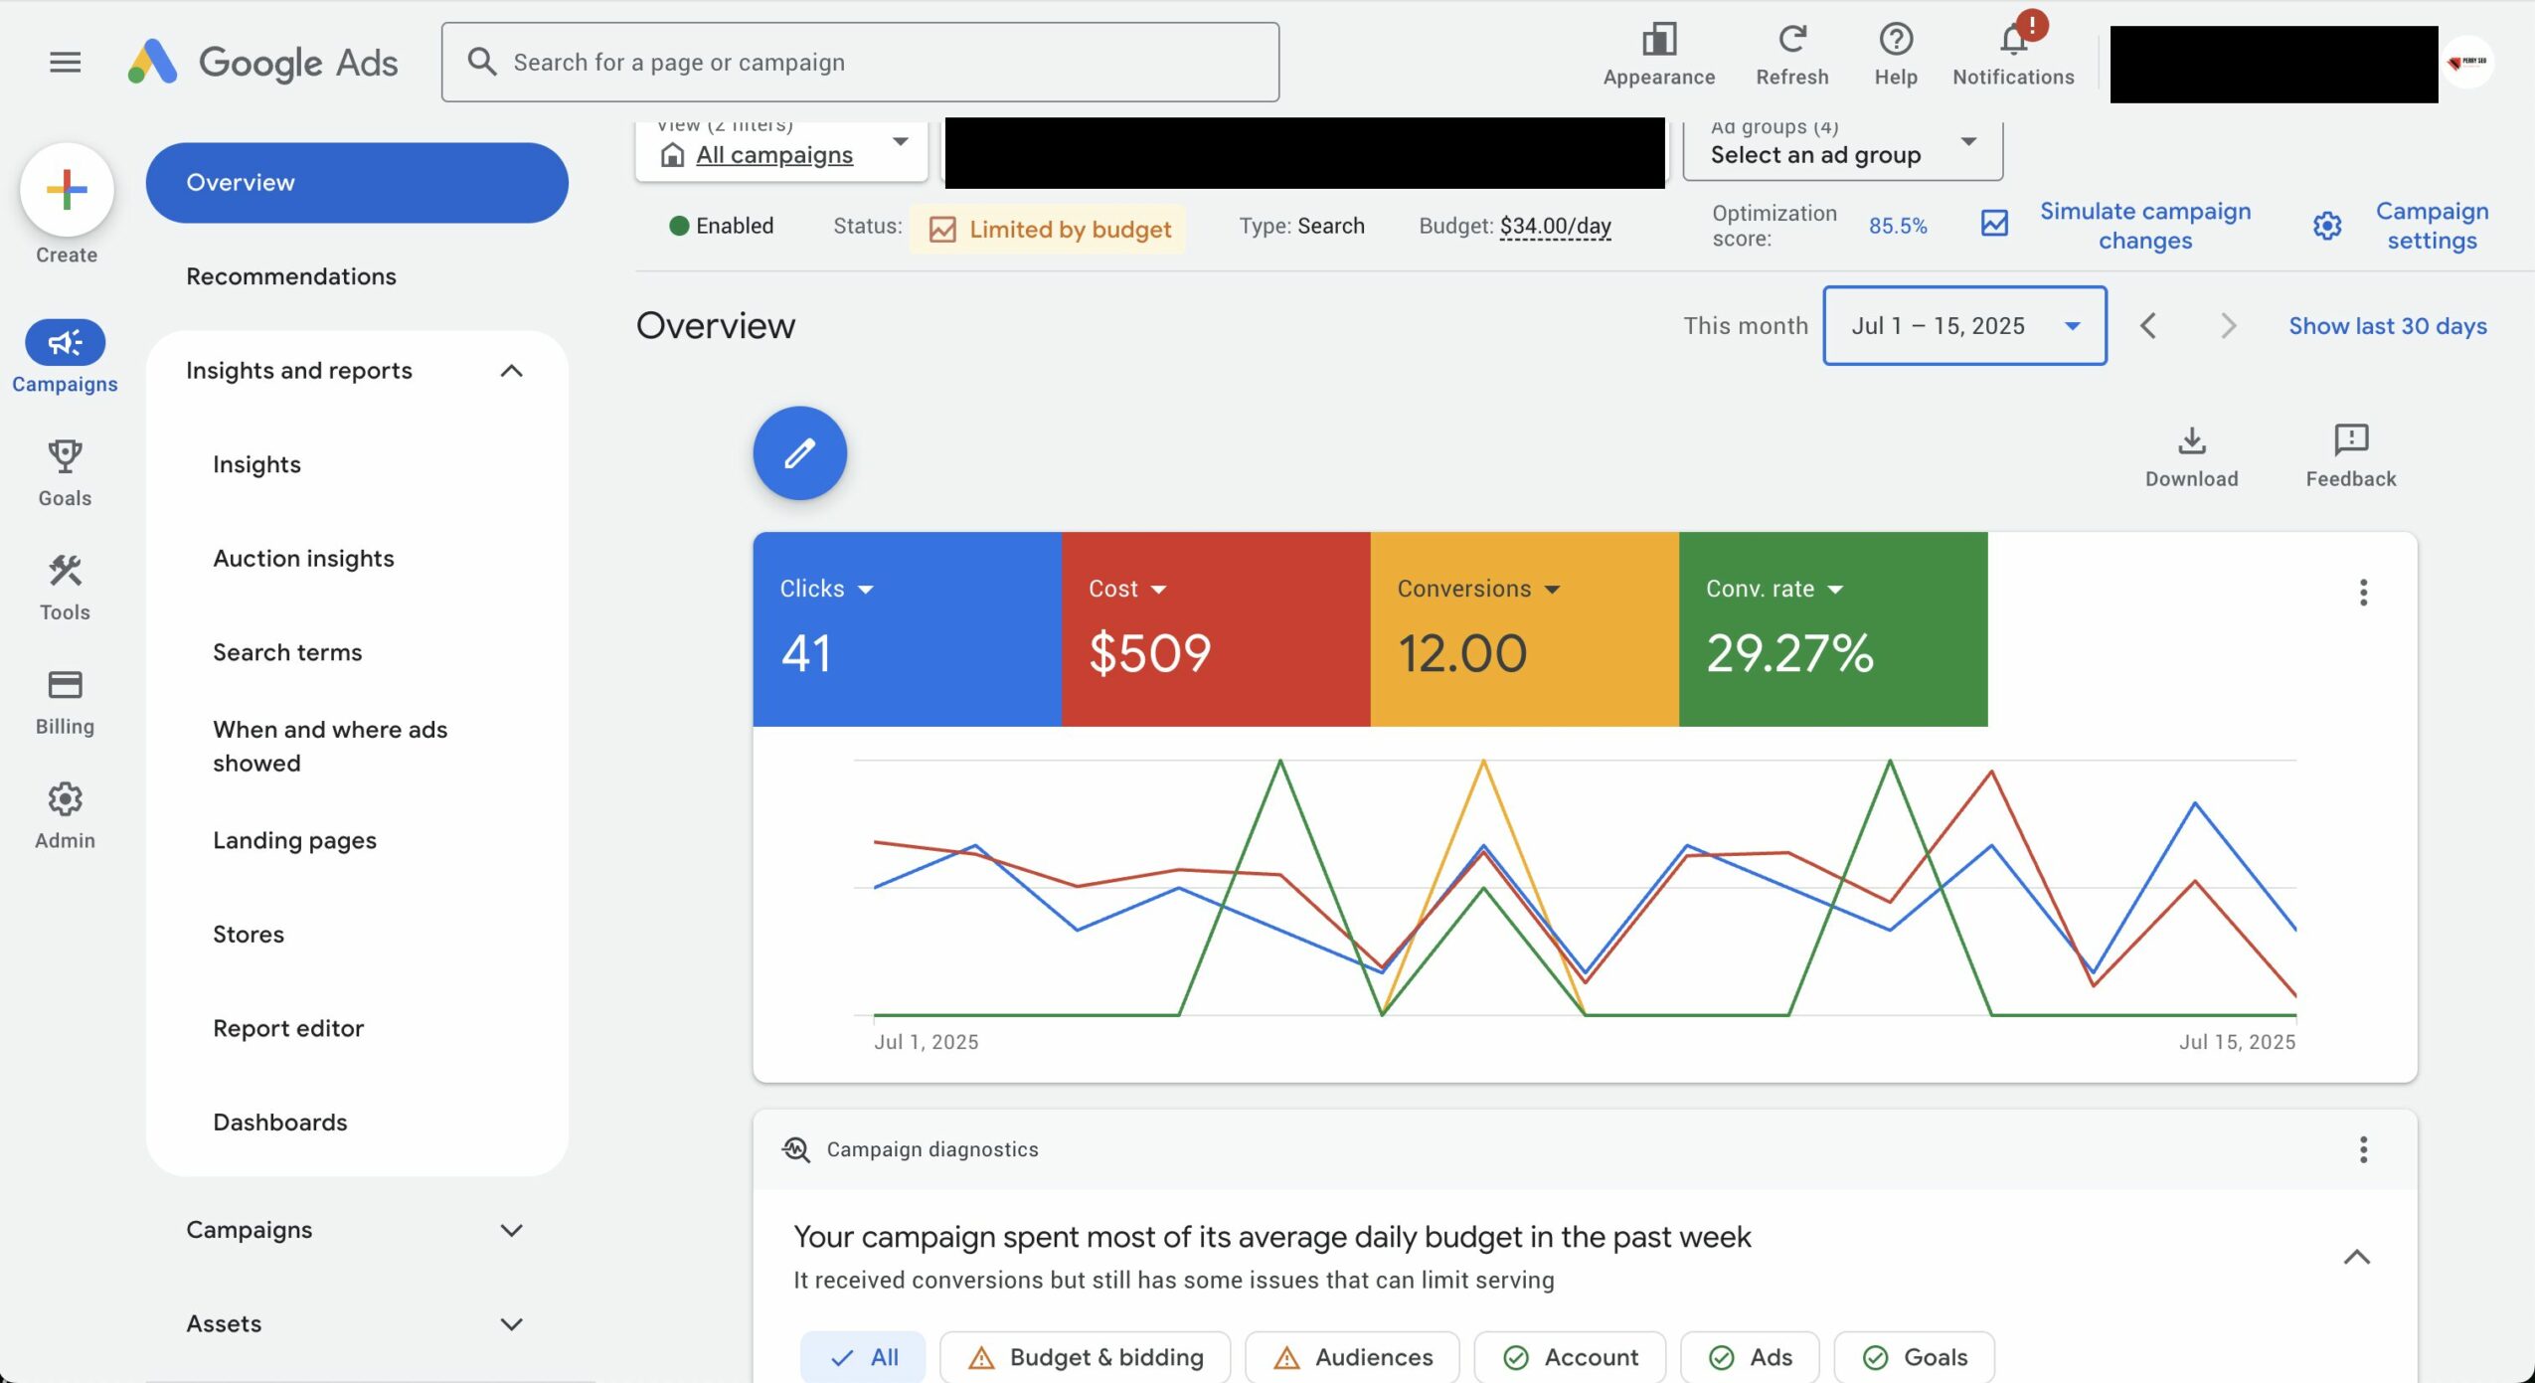Click the blue pencil edit button

point(799,453)
